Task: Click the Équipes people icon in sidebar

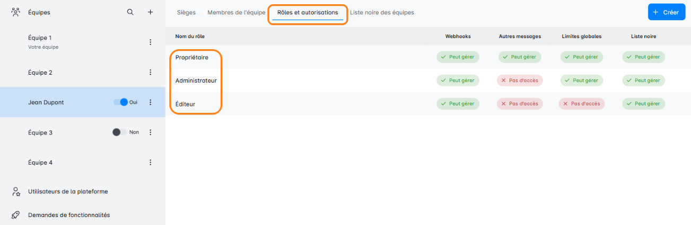Action: 16,12
